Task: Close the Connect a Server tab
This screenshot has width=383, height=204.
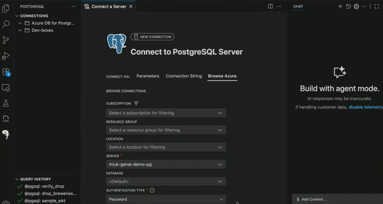Action: 131,6
